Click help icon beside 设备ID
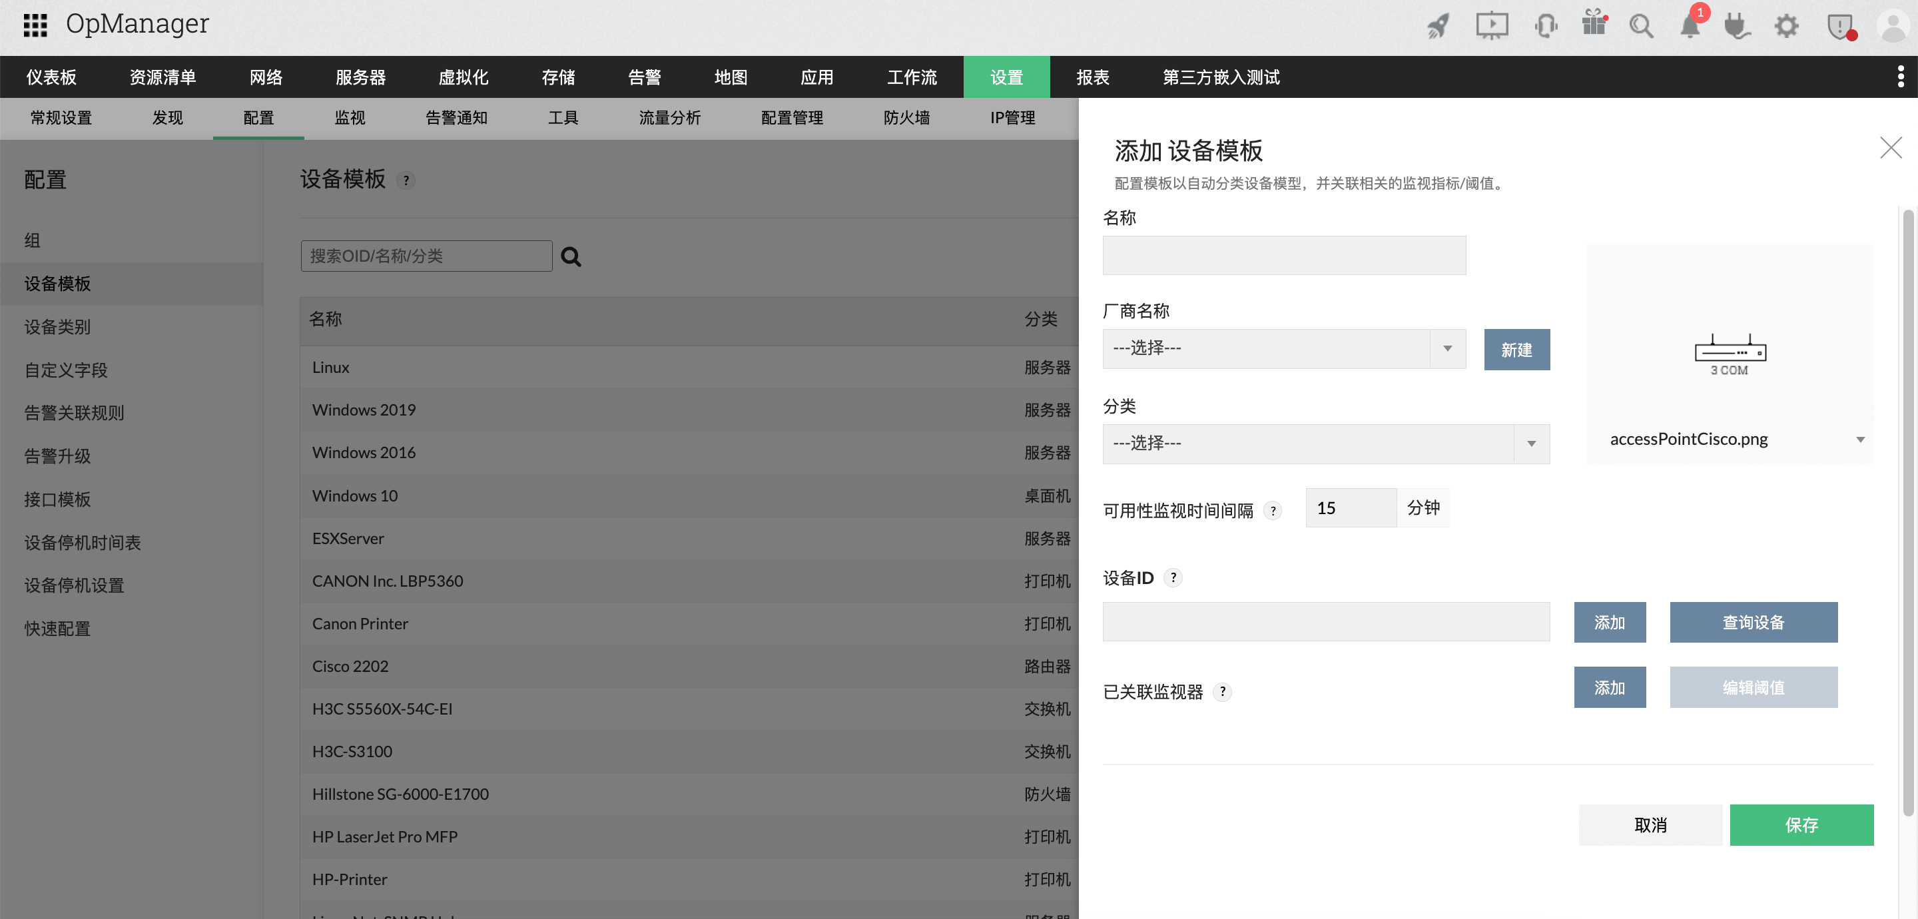1918x919 pixels. pos(1173,578)
